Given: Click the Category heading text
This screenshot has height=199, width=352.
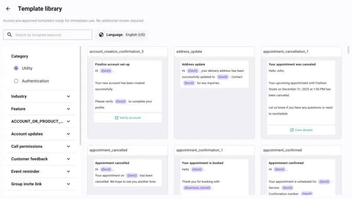Looking at the screenshot, I should (x=19, y=56).
